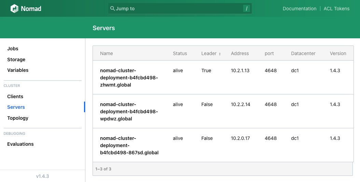This screenshot has width=360, height=182.
Task: Focus the Jump to search field
Action: (x=178, y=9)
